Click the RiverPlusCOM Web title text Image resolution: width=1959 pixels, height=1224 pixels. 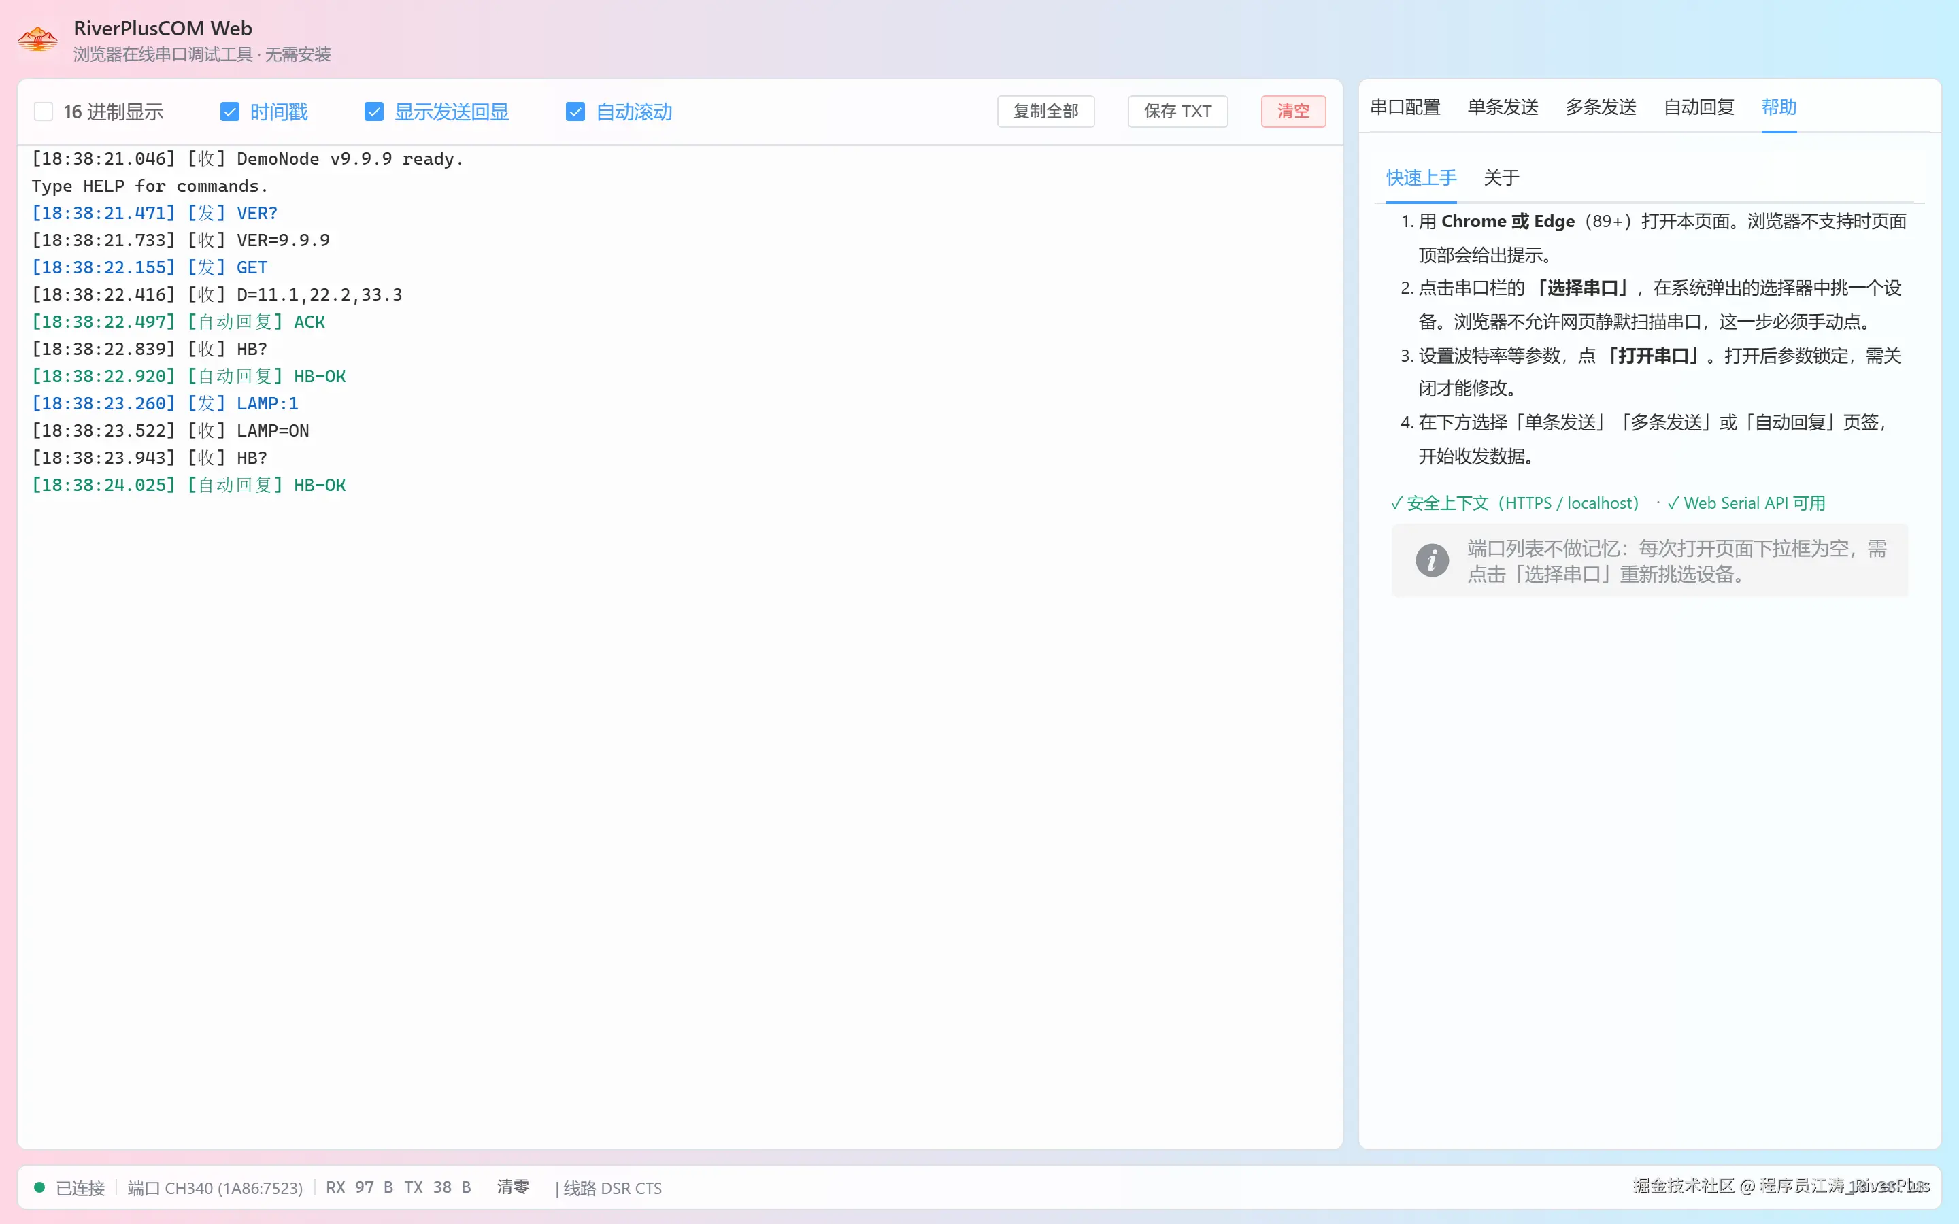(x=163, y=29)
